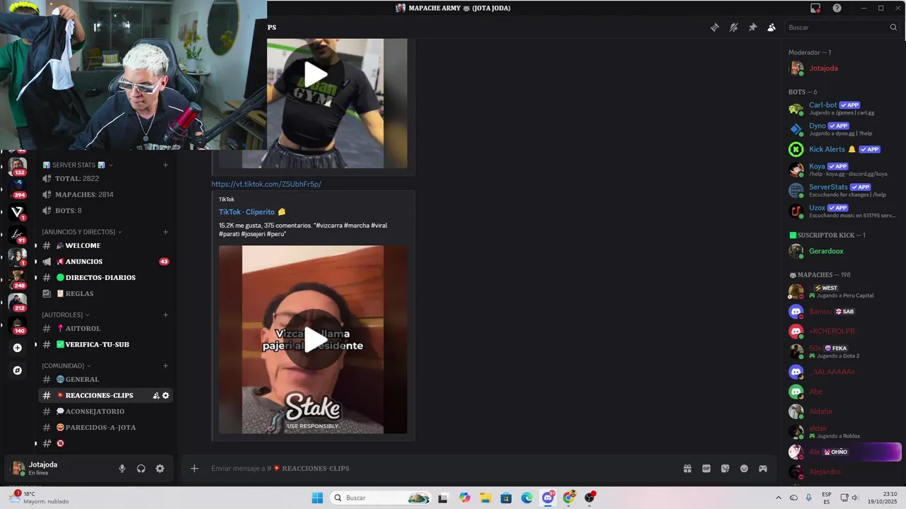
Task: Collapse the AUTOROLES category
Action: pyautogui.click(x=66, y=315)
